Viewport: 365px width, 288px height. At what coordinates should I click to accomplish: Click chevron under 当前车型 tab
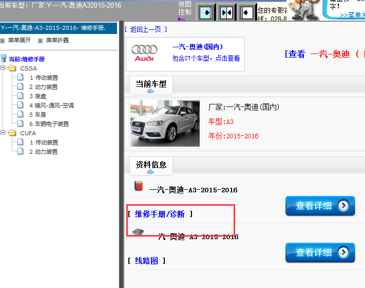pyautogui.click(x=150, y=91)
